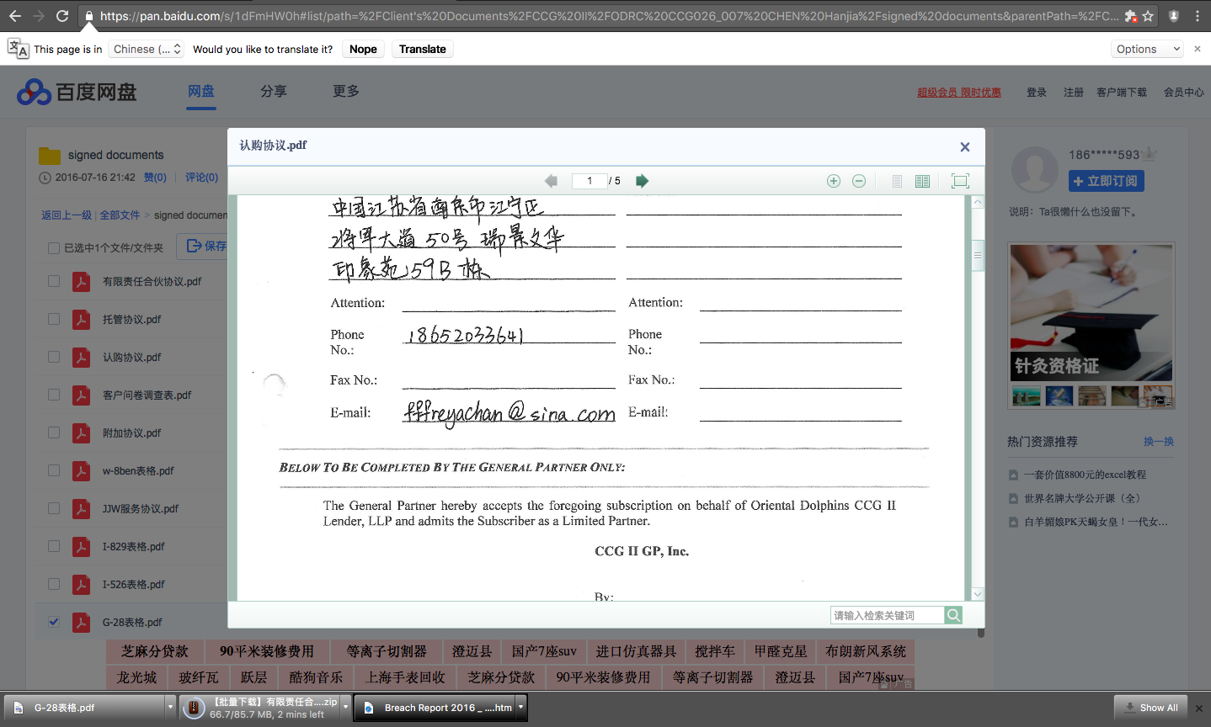Toggle the select-all files checkbox
1211x727 pixels.
coord(54,247)
